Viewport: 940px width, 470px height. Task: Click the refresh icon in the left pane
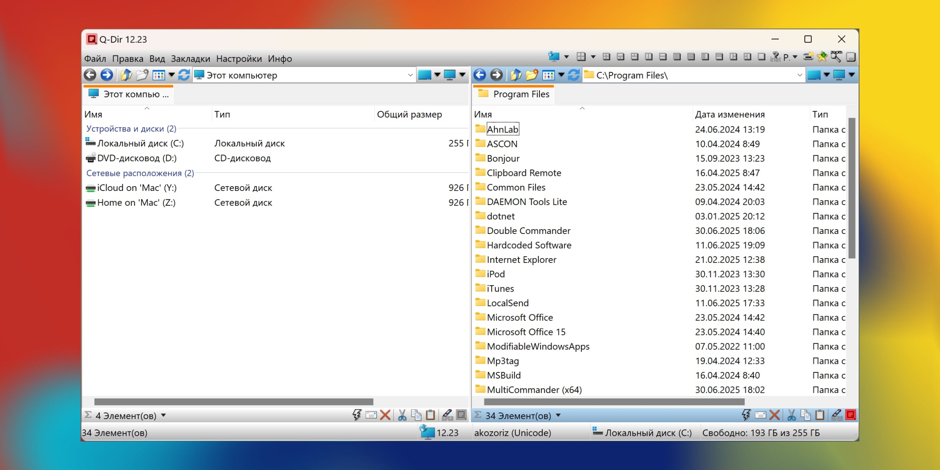[x=184, y=75]
